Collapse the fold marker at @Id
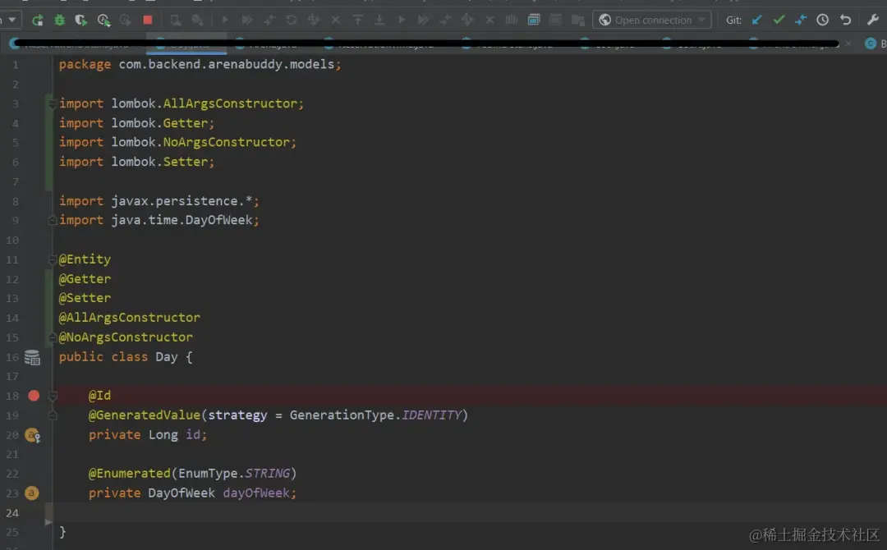This screenshot has height=550, width=887. tap(53, 396)
